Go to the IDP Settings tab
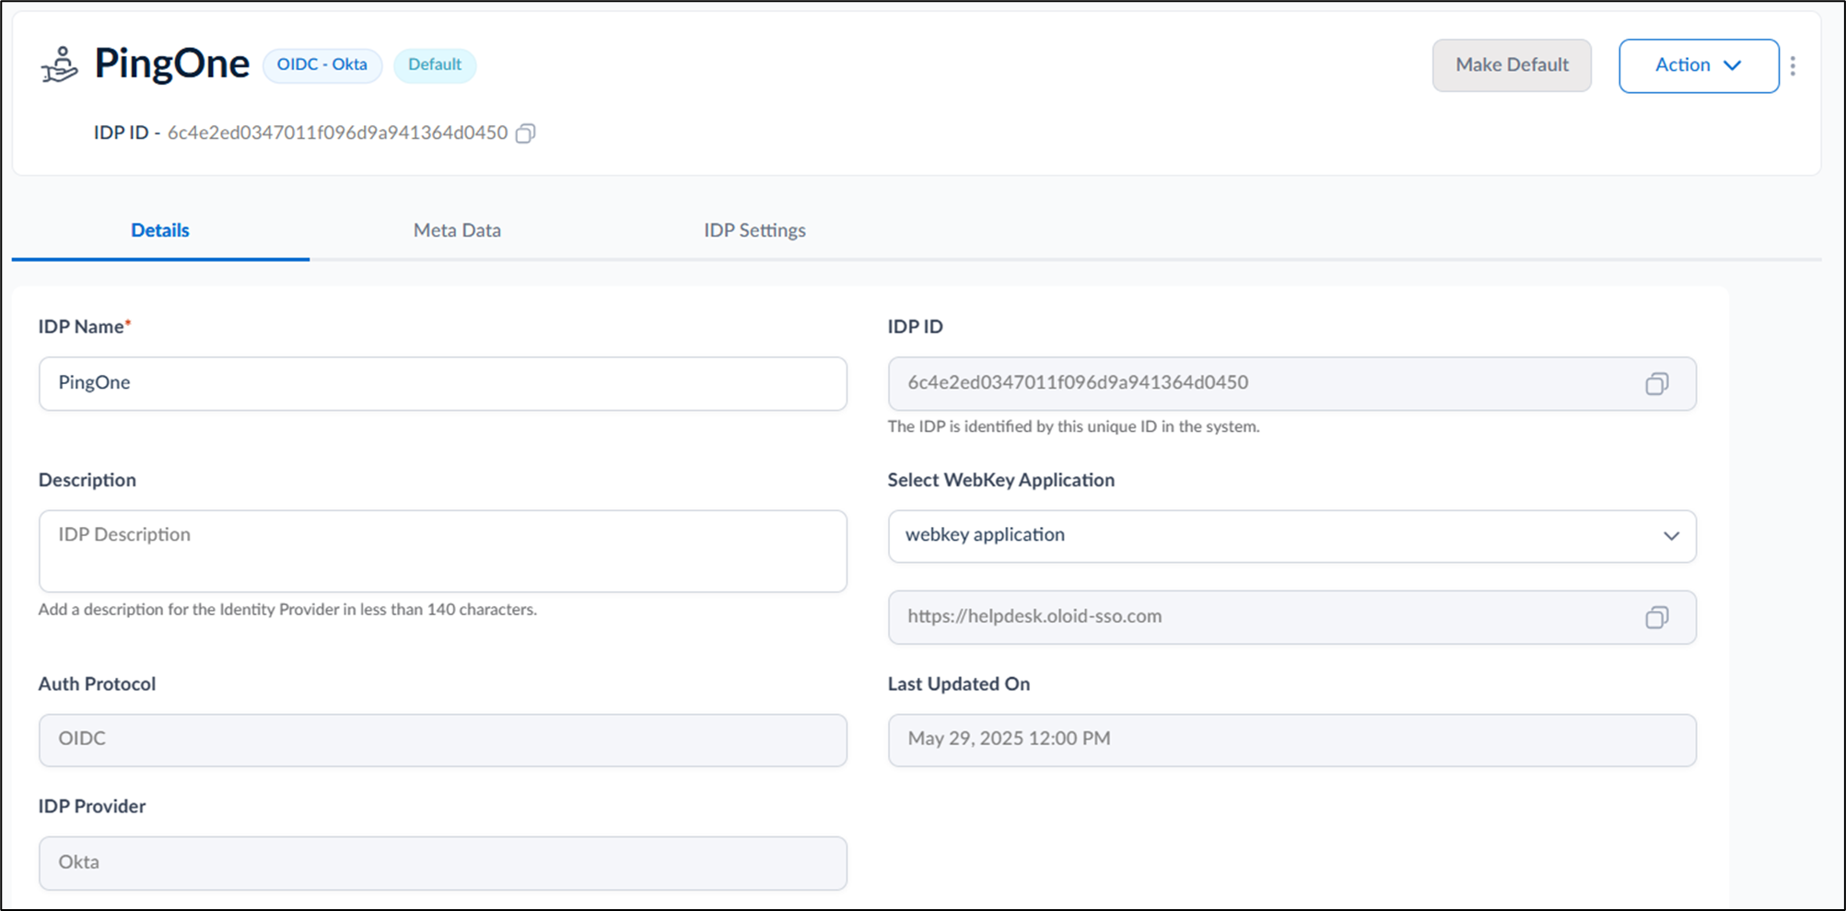Image resolution: width=1846 pixels, height=911 pixels. point(754,230)
